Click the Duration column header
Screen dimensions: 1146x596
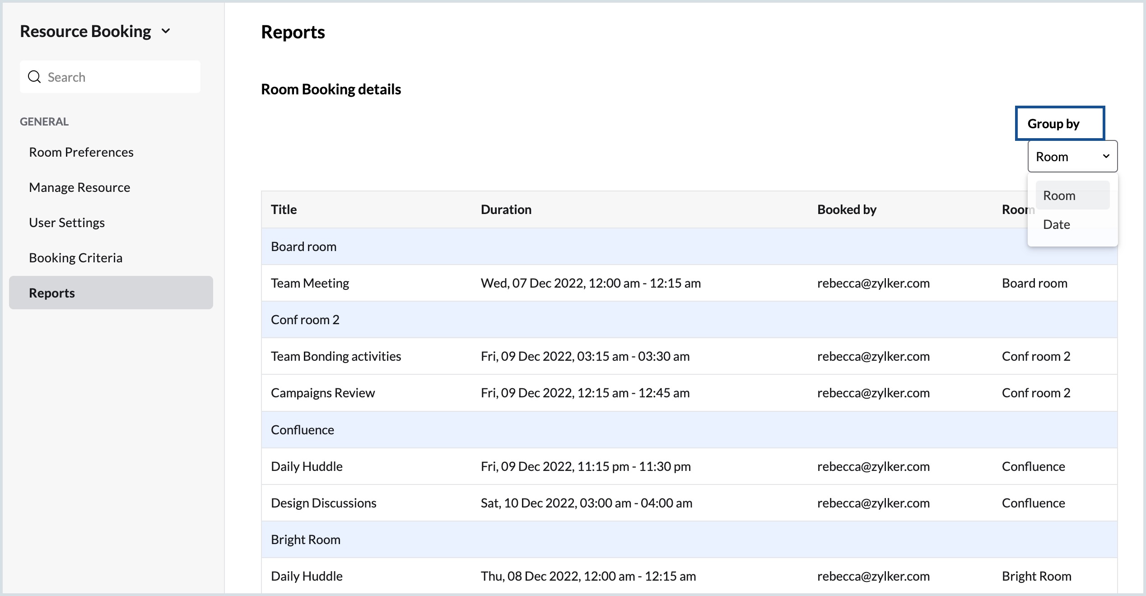point(506,210)
